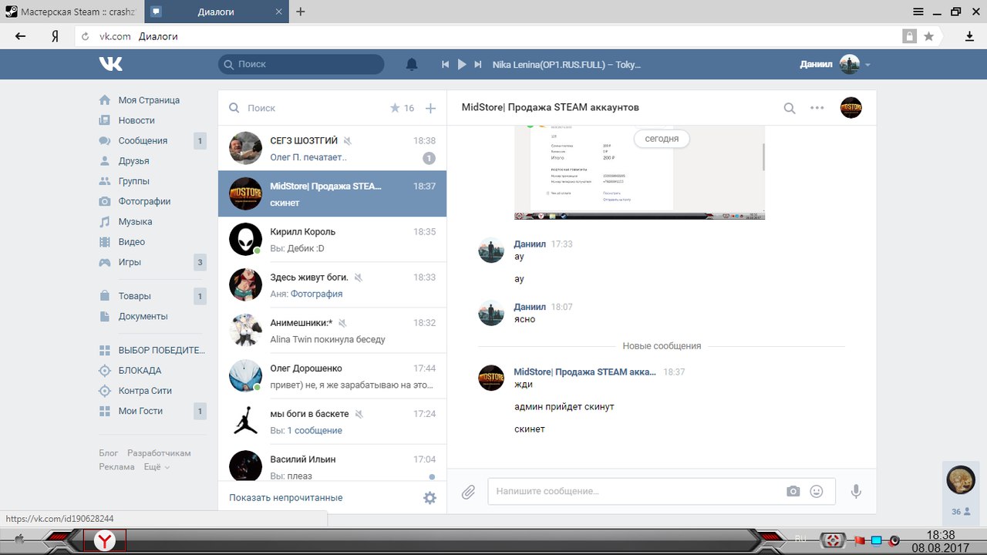Screen dimensions: 987x555
Task: Click the Блог footer link
Action: click(109, 453)
